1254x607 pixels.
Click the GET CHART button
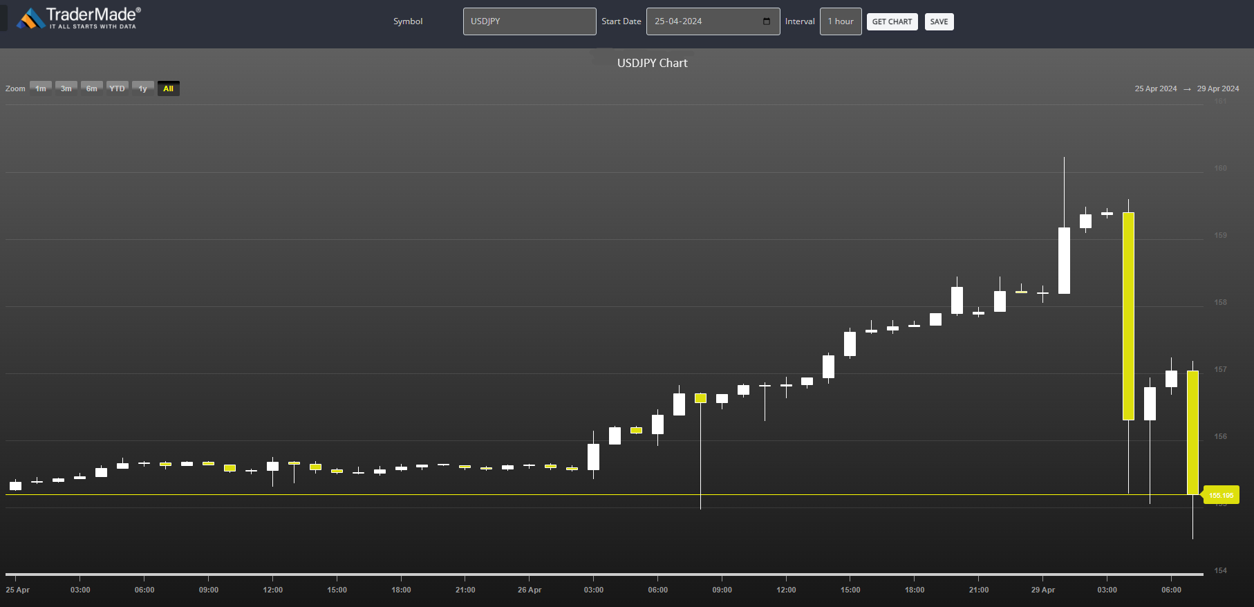(892, 21)
